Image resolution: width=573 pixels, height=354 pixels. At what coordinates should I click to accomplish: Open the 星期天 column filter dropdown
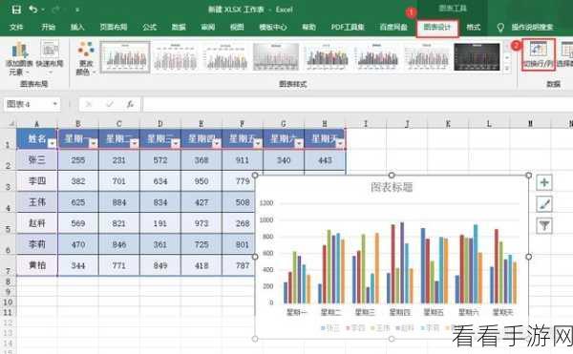[x=340, y=144]
